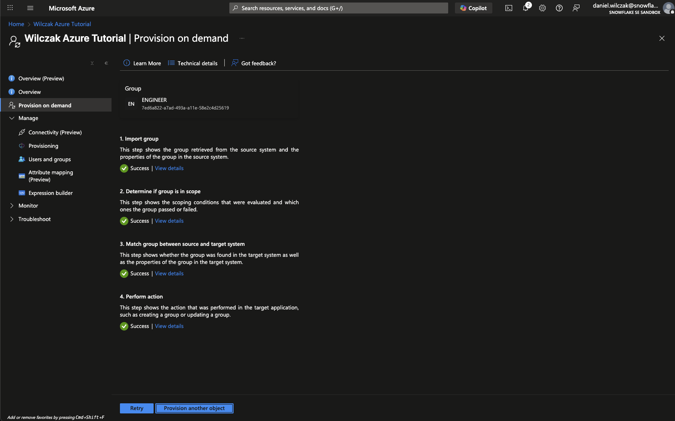Open the portal settings gear icon
This screenshot has width=675, height=421.
click(542, 8)
